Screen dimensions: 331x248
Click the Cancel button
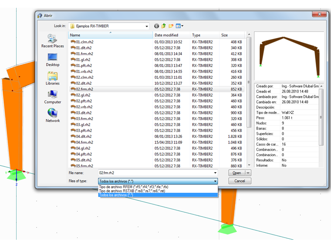tap(240, 181)
